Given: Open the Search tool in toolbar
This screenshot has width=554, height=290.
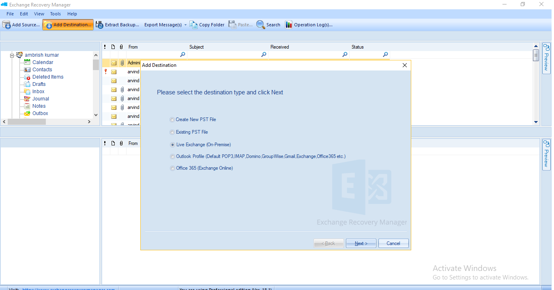Looking at the screenshot, I should pyautogui.click(x=268, y=25).
